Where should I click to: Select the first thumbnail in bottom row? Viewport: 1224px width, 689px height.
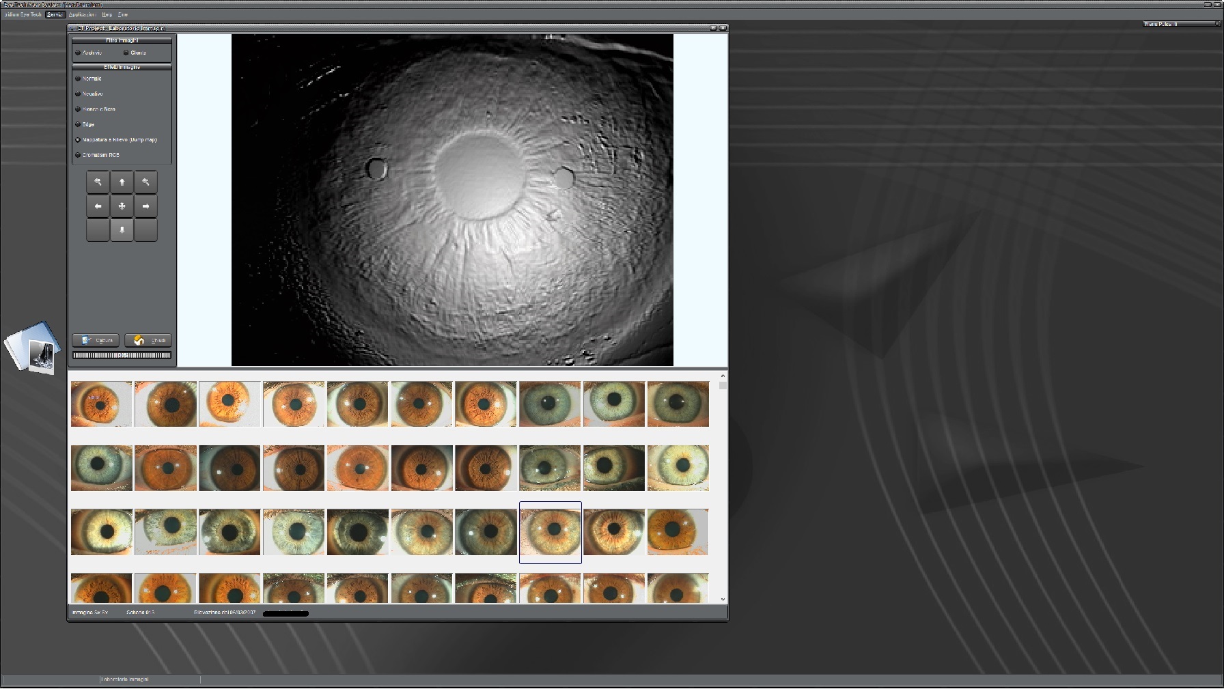(102, 588)
